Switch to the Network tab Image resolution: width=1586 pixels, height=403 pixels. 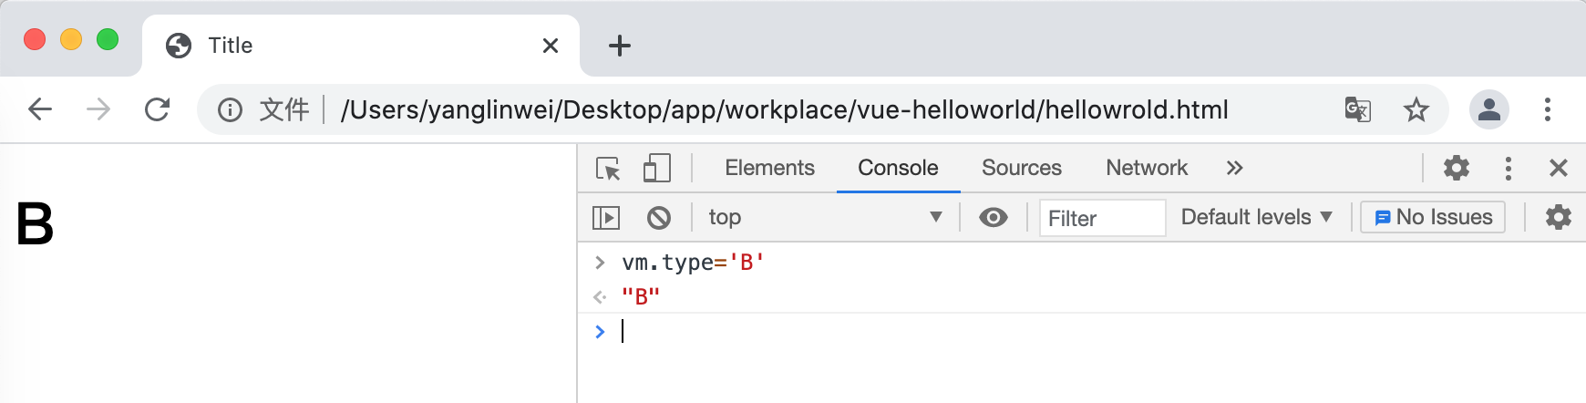pos(1146,169)
